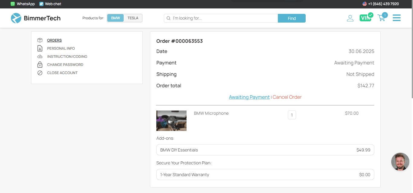Expand the 1-Year Standard Warranty option

click(265, 175)
